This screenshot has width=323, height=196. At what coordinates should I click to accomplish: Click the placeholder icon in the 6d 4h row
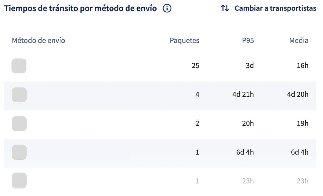[x=19, y=152]
